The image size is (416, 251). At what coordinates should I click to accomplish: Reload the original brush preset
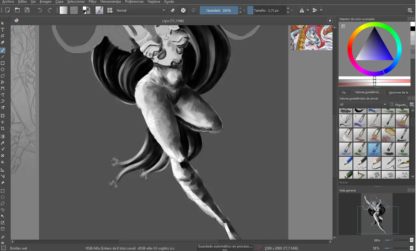(x=193, y=10)
